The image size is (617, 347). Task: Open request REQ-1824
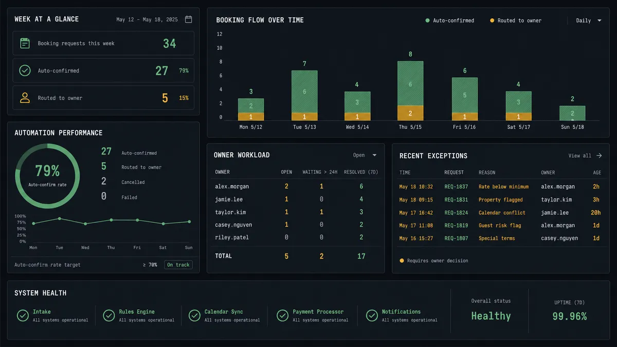click(x=456, y=212)
